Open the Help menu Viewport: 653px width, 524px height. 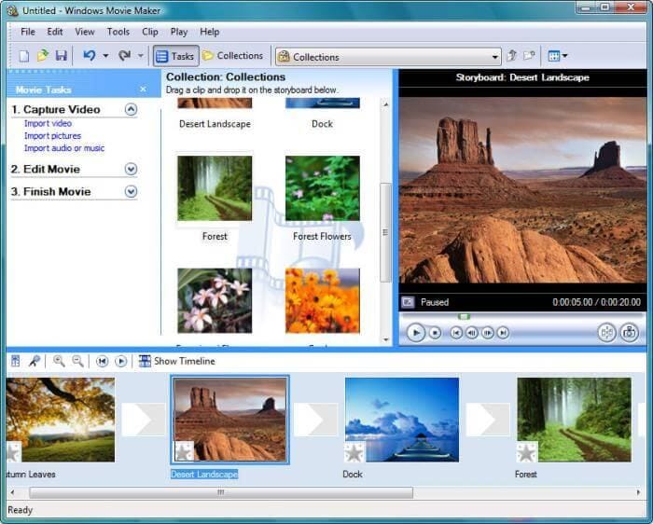click(x=210, y=32)
